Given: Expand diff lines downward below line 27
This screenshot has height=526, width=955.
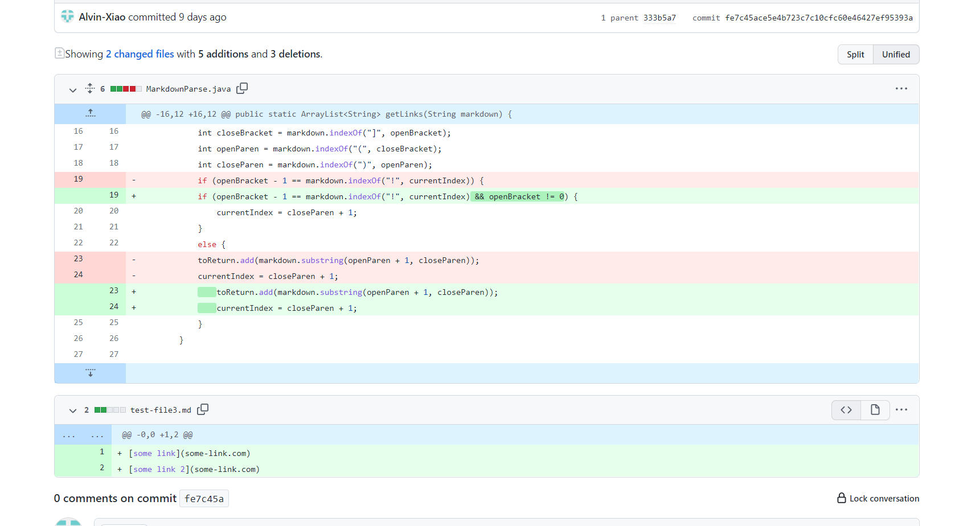Looking at the screenshot, I should coord(90,373).
